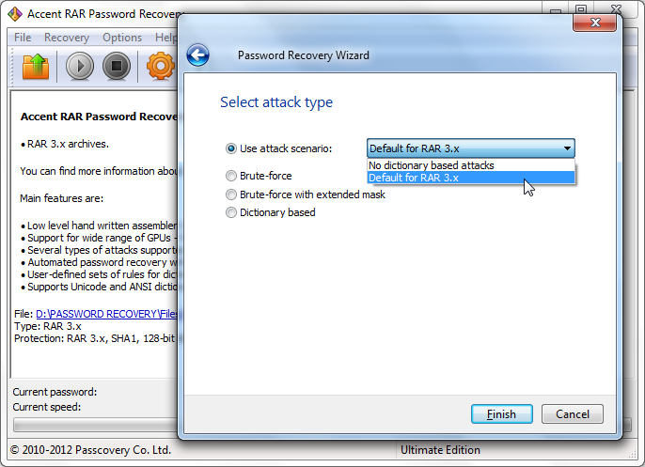645x467 pixels.
Task: Click the Finish button
Action: (x=502, y=414)
